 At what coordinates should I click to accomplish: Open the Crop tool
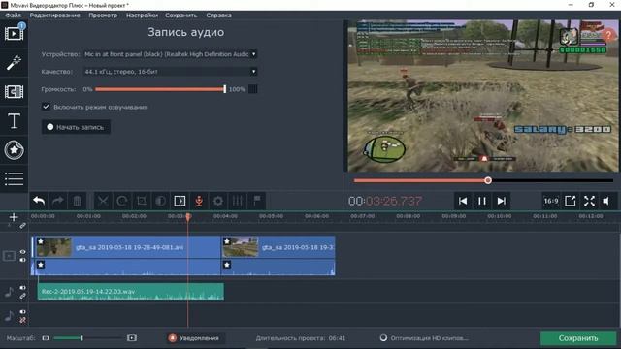pyautogui.click(x=141, y=201)
